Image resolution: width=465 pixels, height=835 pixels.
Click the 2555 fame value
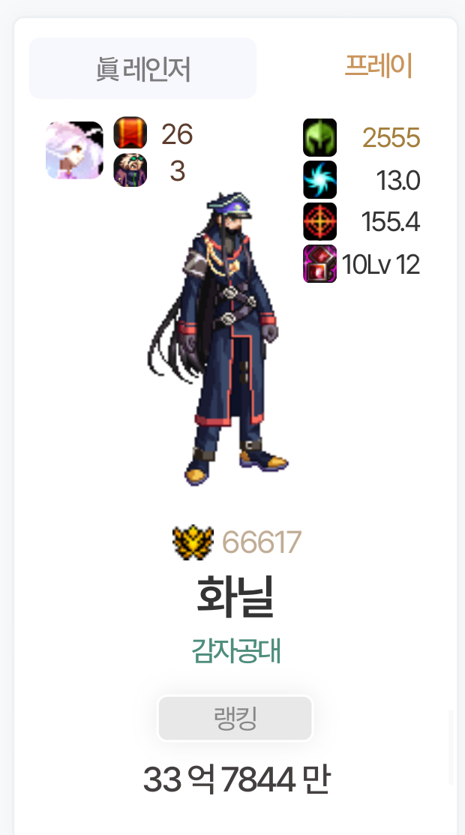(391, 139)
